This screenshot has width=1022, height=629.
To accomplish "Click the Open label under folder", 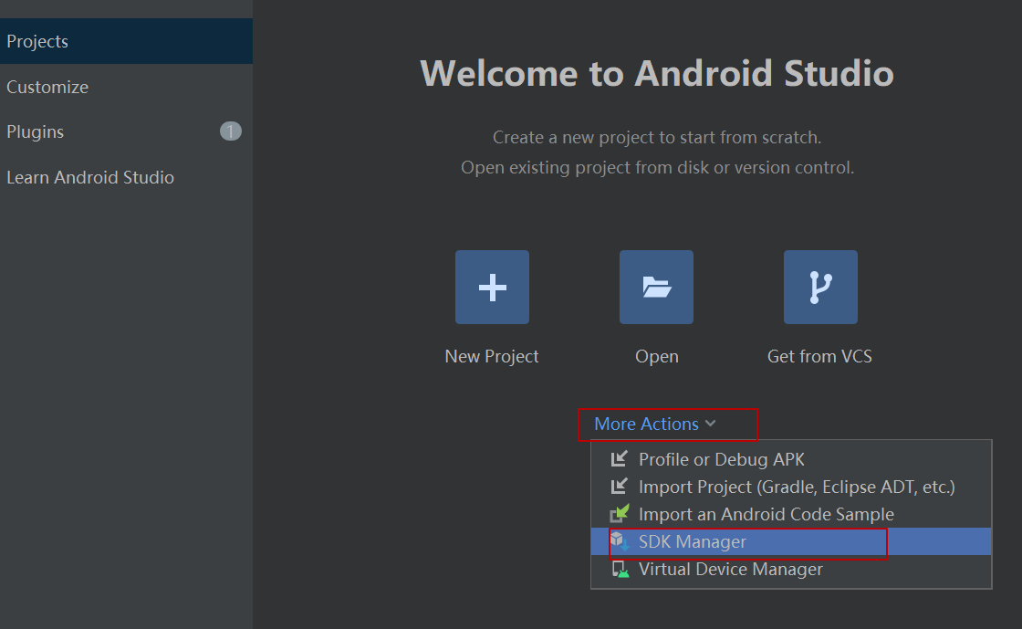I will [656, 357].
